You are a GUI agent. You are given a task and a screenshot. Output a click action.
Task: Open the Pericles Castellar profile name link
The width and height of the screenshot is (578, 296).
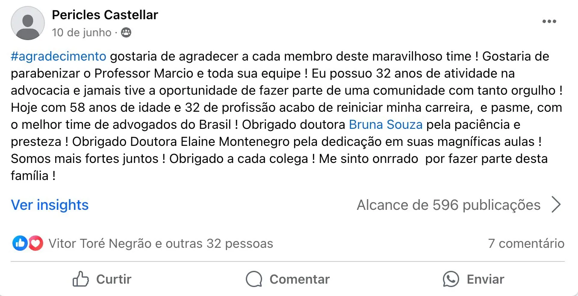click(105, 15)
